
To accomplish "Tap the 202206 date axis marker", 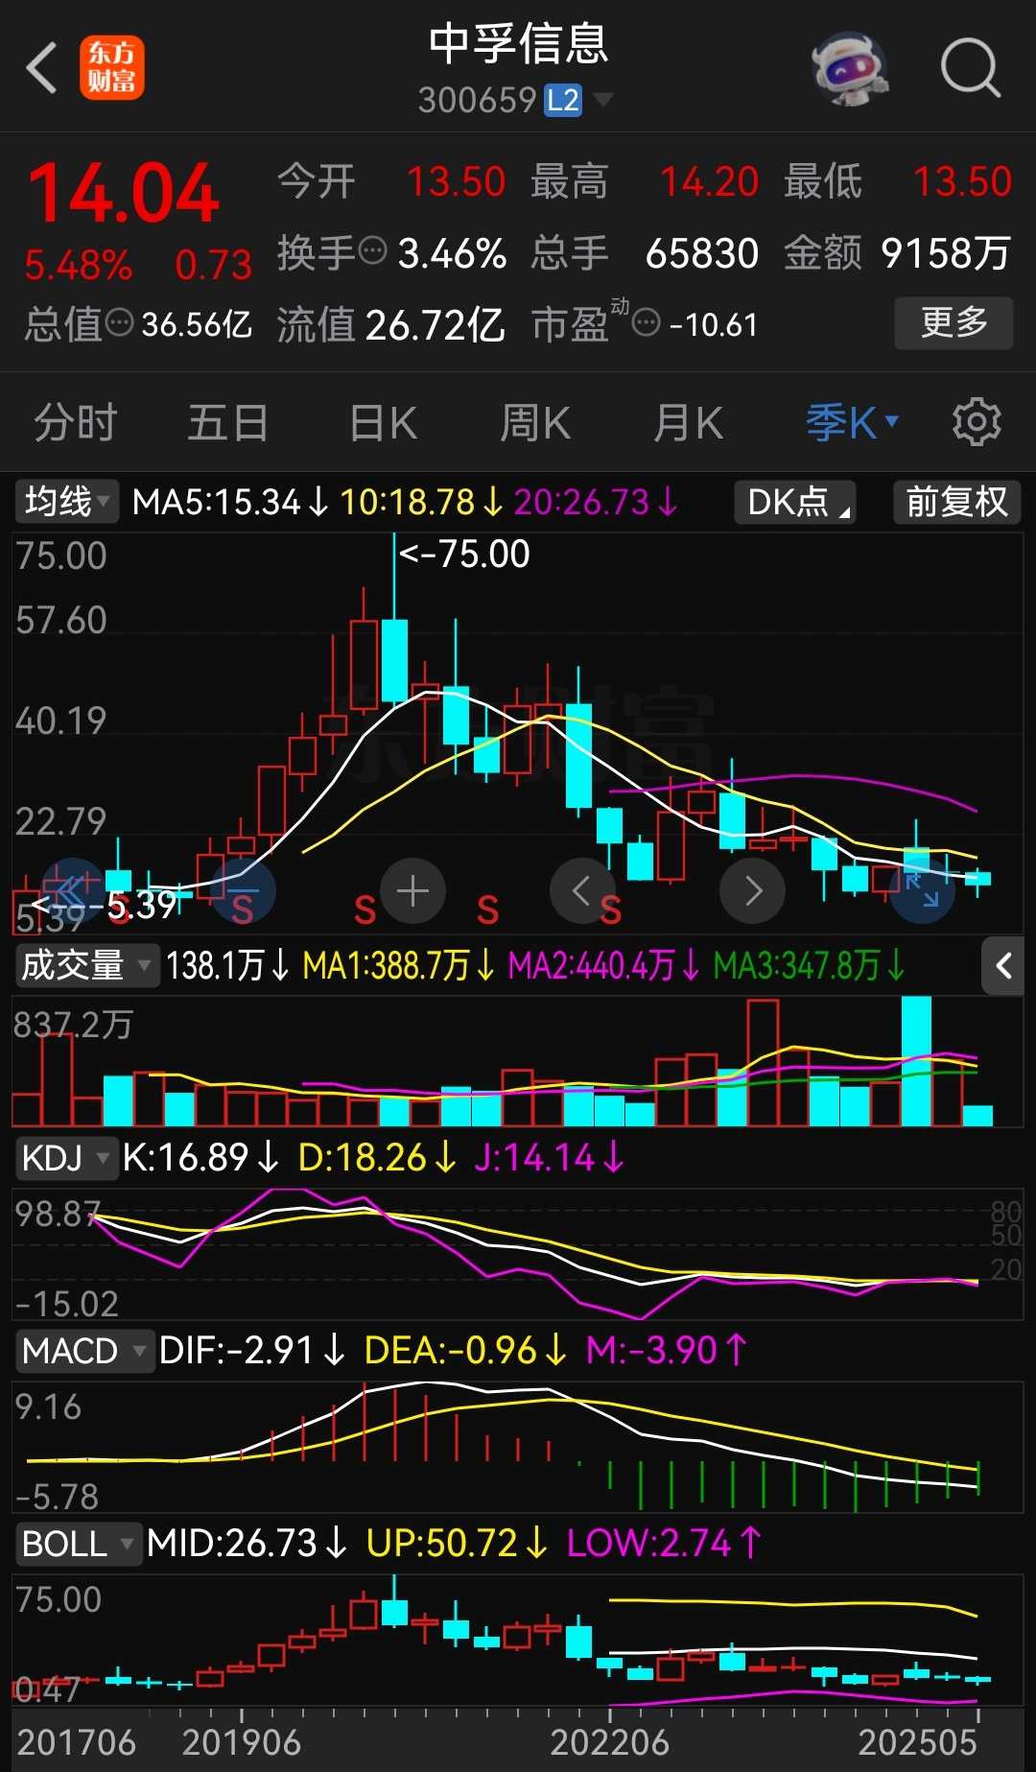I will (609, 1742).
